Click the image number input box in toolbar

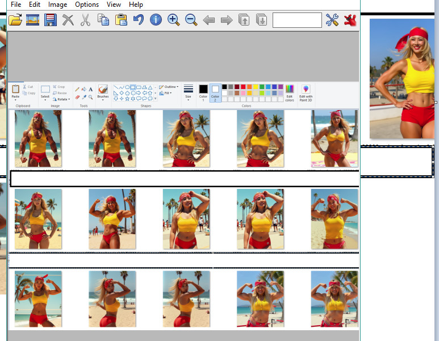click(297, 20)
